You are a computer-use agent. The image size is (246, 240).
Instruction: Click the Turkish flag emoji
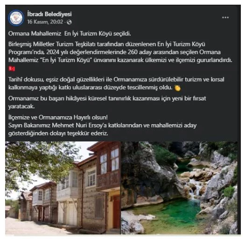tap(12, 69)
